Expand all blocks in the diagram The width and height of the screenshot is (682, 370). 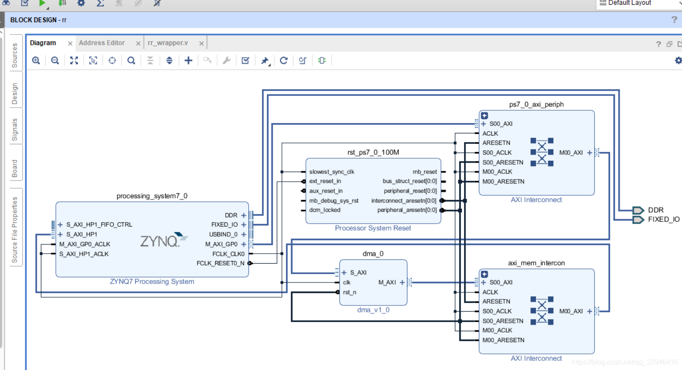pyautogui.click(x=170, y=61)
